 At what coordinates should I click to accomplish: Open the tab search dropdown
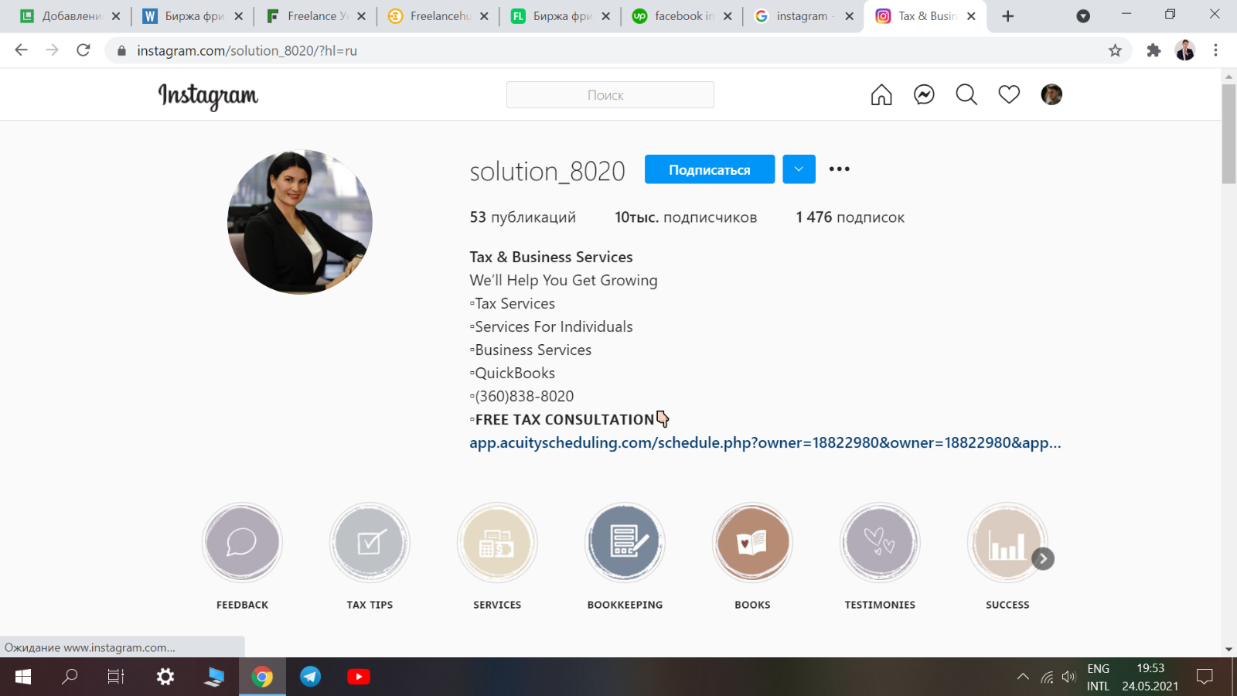tap(1083, 16)
